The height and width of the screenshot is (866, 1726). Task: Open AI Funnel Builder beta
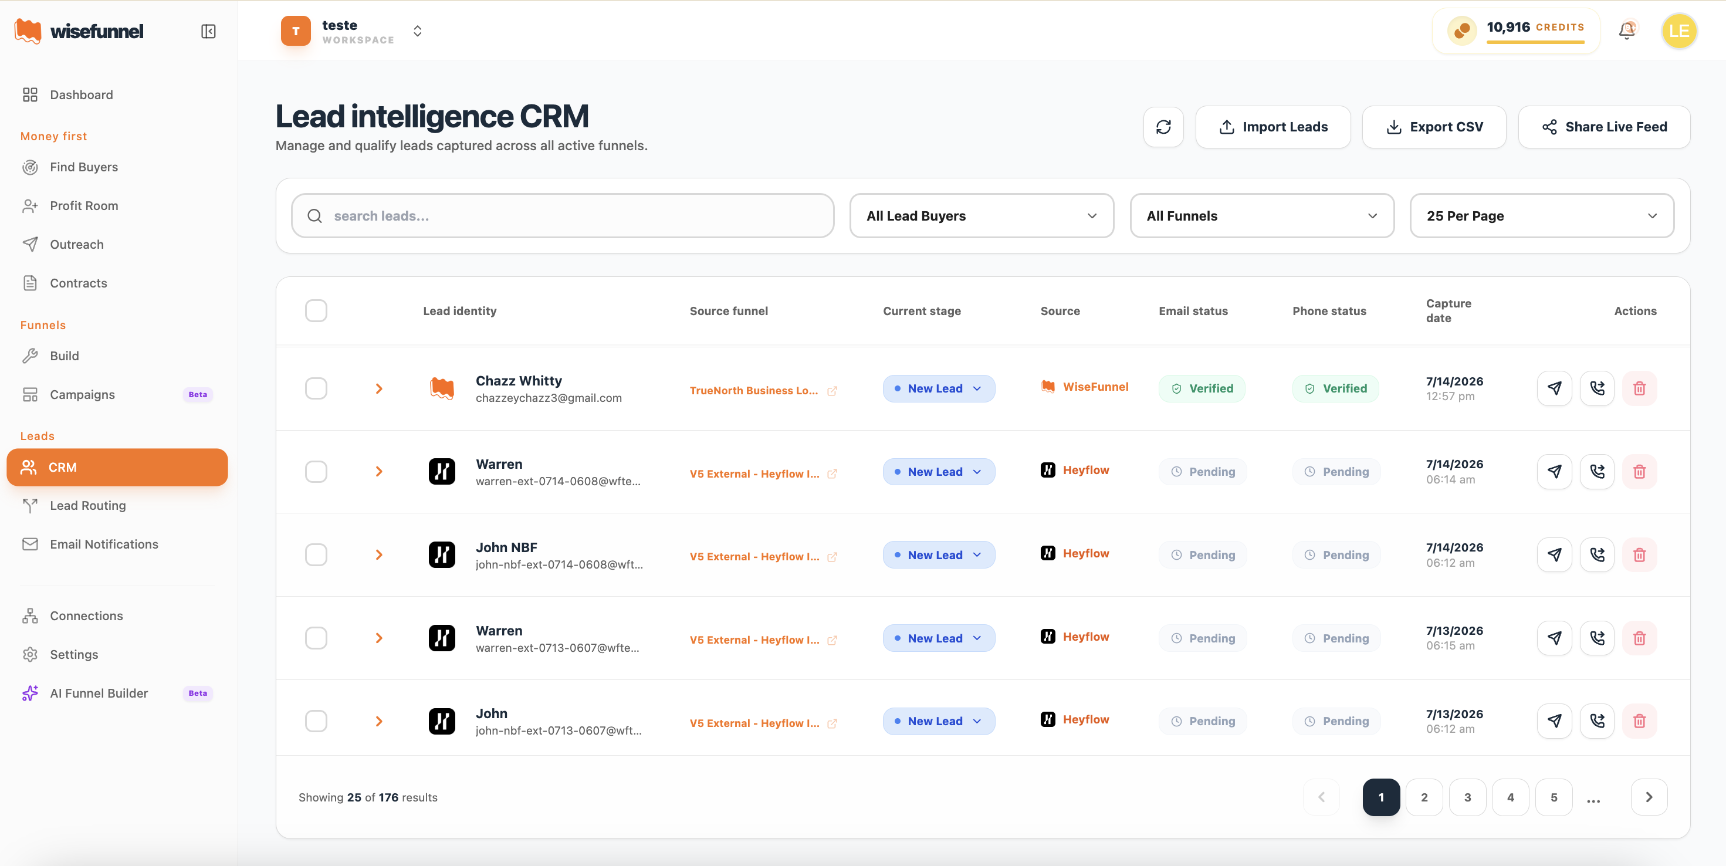117,693
